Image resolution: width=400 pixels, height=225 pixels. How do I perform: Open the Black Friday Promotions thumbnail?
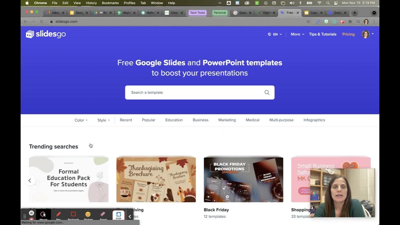pos(243,179)
